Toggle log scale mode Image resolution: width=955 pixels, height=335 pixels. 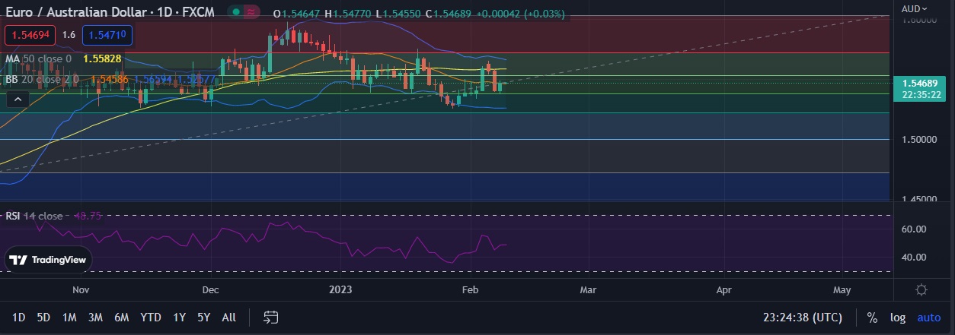click(x=898, y=317)
